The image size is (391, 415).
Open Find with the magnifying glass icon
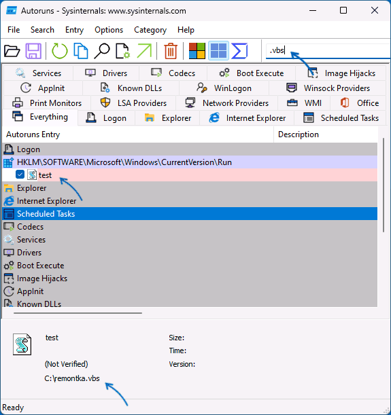(x=102, y=50)
